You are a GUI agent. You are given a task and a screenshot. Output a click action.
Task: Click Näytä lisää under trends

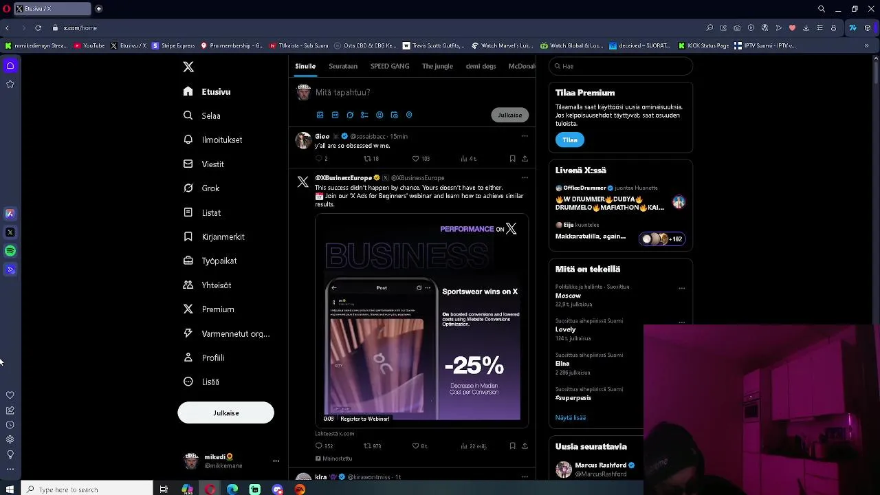tap(571, 417)
